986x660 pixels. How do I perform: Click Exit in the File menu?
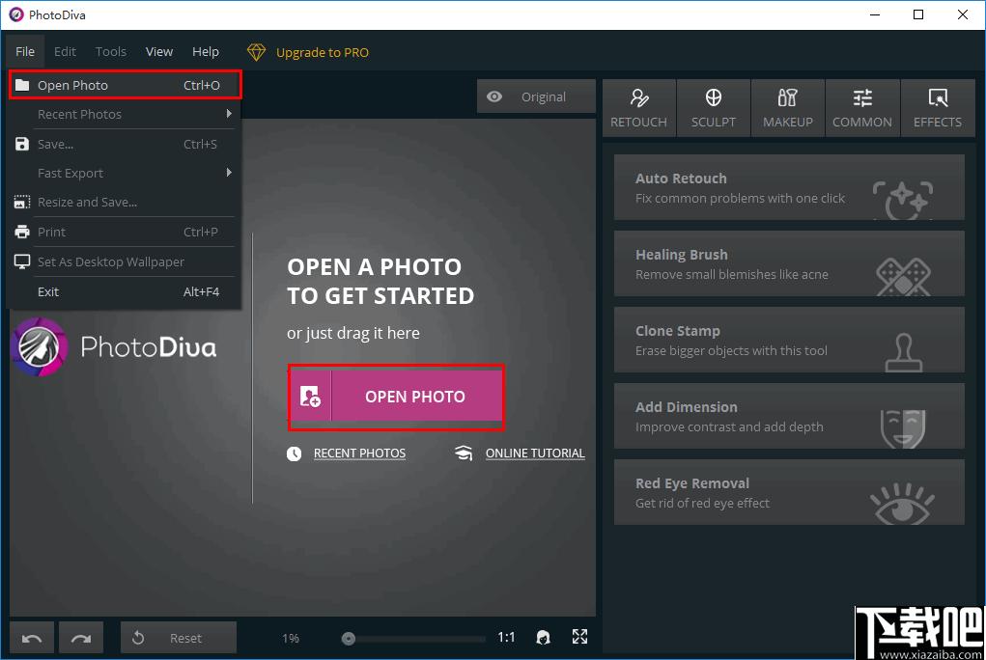coord(124,291)
